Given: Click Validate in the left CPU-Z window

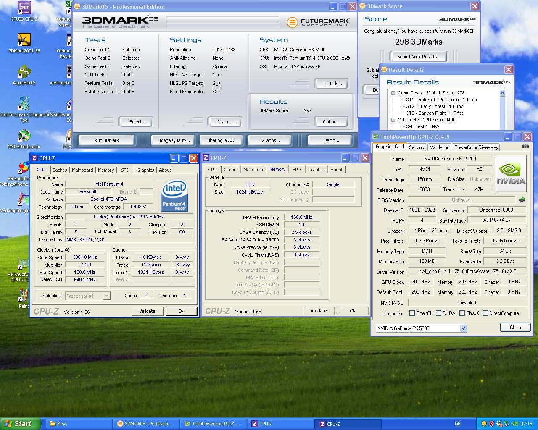Looking at the screenshot, I should coord(147,311).
